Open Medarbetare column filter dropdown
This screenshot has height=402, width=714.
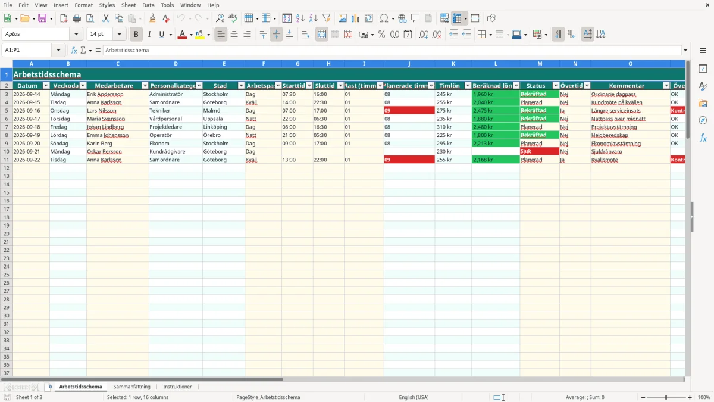(145, 86)
